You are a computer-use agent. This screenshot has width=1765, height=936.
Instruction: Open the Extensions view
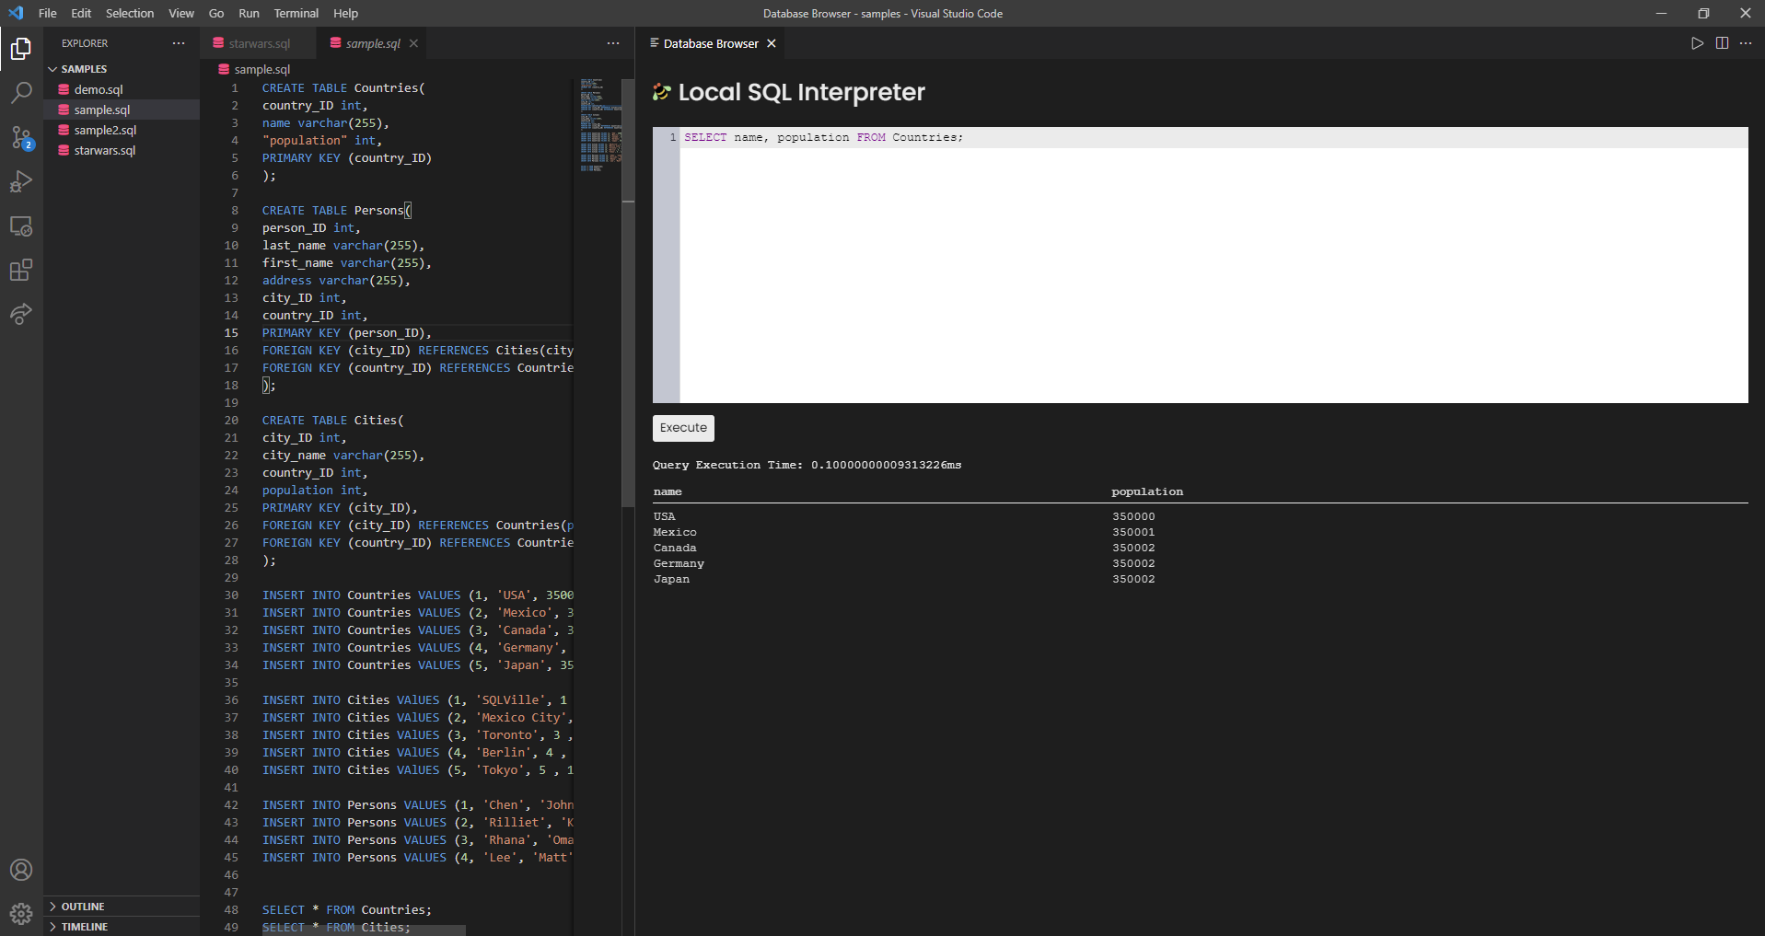[x=21, y=271]
